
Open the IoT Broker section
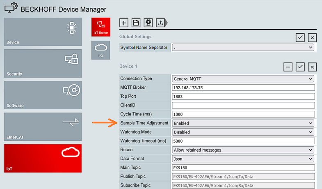pos(101,27)
